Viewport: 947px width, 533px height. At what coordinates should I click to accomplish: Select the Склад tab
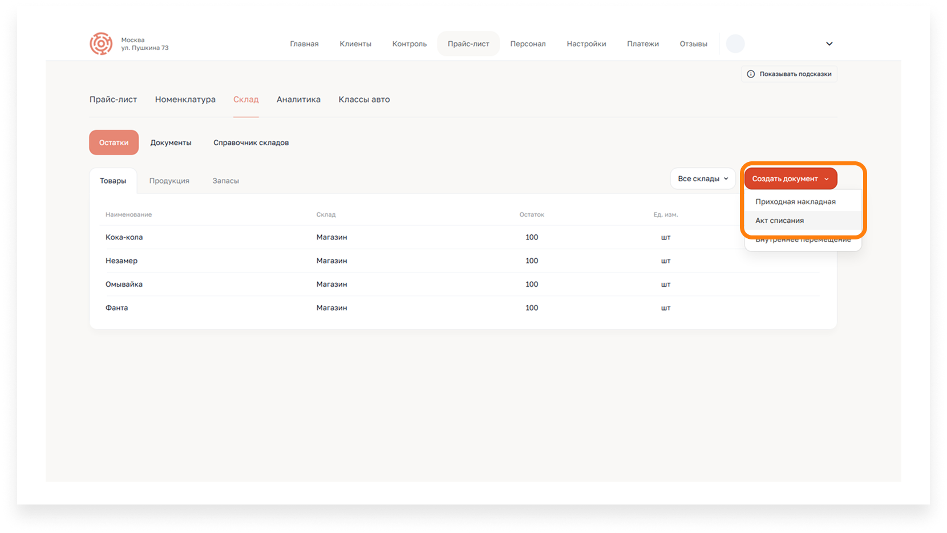tap(246, 99)
